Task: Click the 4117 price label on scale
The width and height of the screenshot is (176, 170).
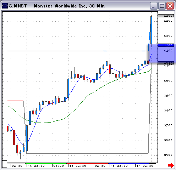Action: point(166,63)
